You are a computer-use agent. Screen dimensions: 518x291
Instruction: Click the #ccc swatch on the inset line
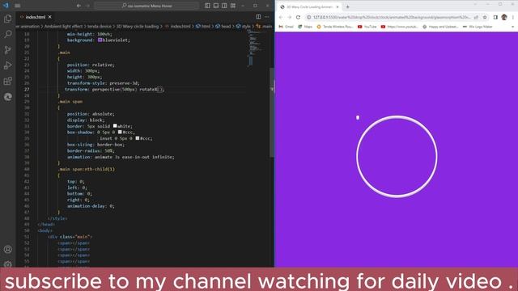coord(138,138)
